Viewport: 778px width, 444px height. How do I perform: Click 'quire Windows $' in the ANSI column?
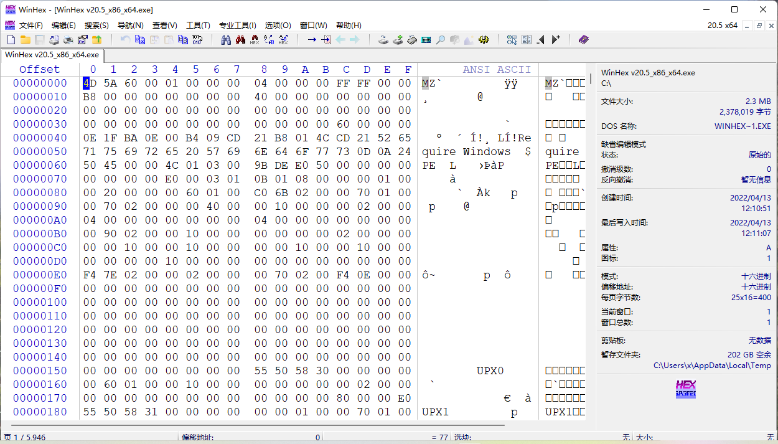point(476,151)
